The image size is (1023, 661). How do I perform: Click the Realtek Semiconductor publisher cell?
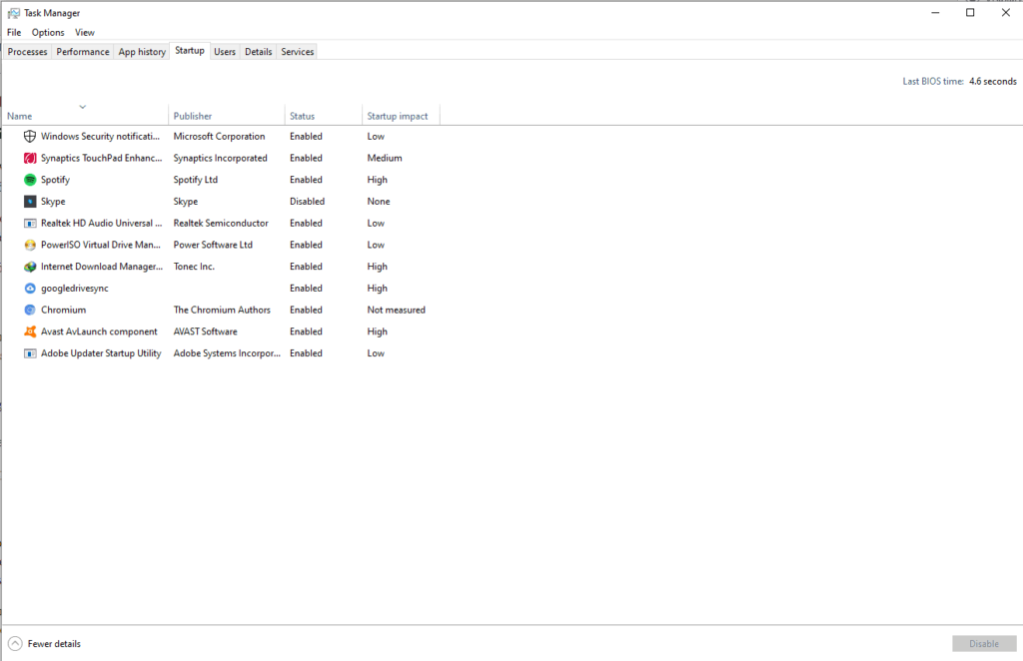[221, 223]
